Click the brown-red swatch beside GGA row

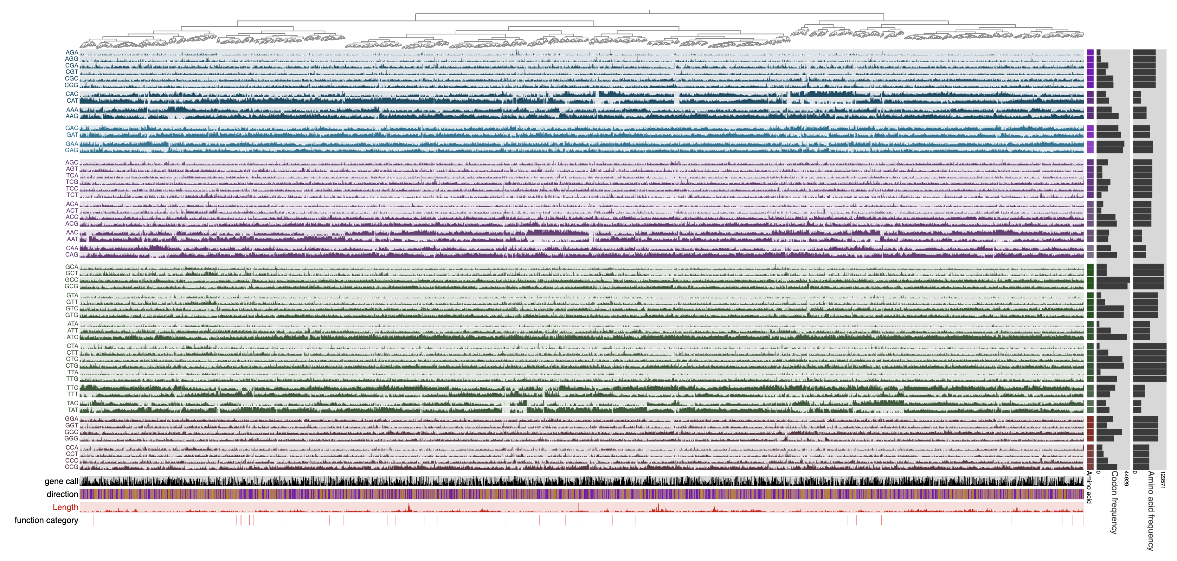(x=1090, y=419)
